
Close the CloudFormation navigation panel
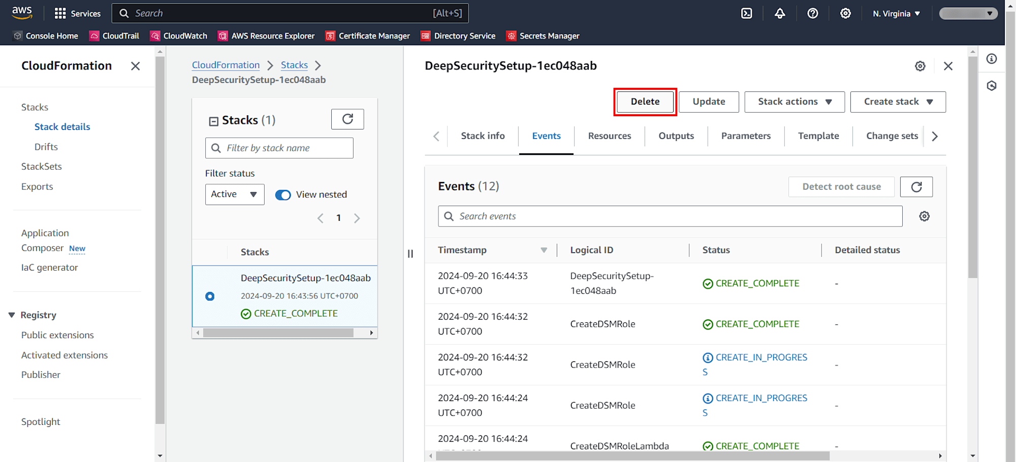pyautogui.click(x=135, y=66)
